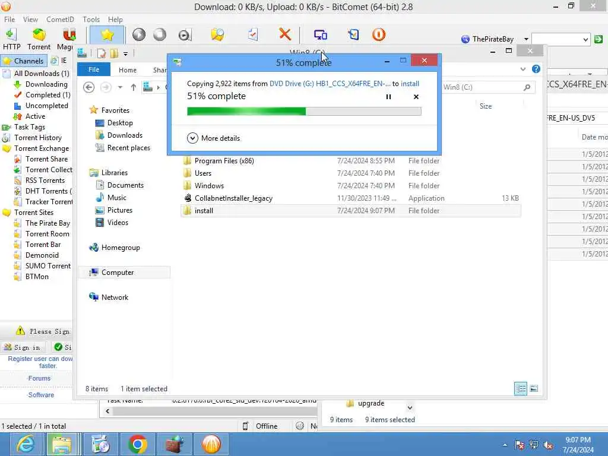This screenshot has height=456, width=608.
Task: Expand the Explorer ribbon chevron
Action: pos(522,69)
